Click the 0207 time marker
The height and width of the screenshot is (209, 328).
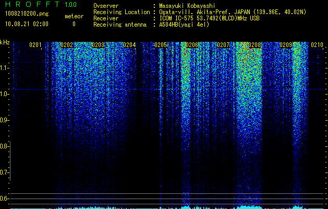[223, 45]
